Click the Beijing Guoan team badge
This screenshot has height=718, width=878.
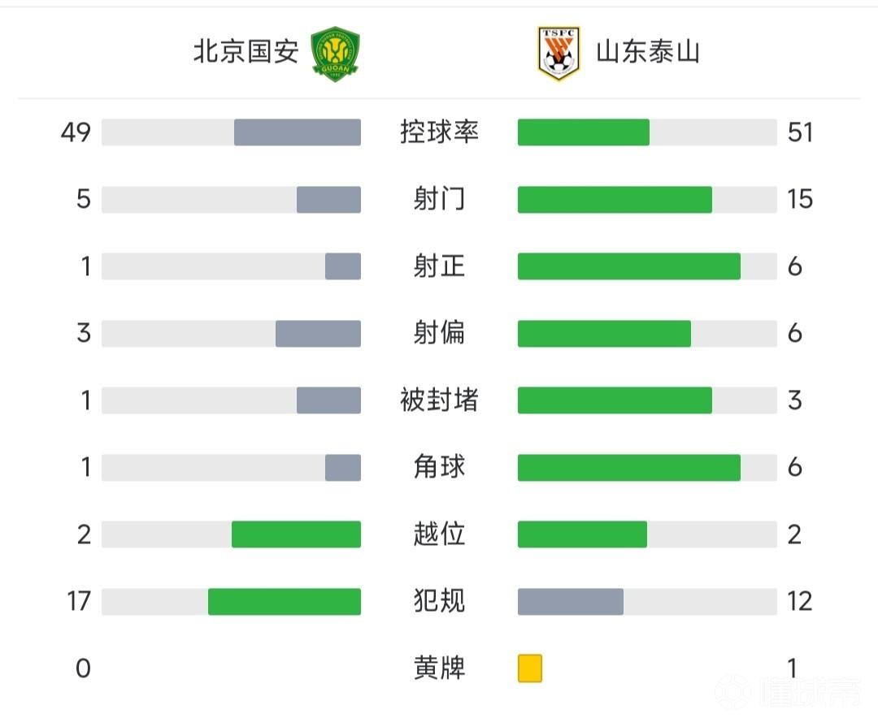click(335, 54)
